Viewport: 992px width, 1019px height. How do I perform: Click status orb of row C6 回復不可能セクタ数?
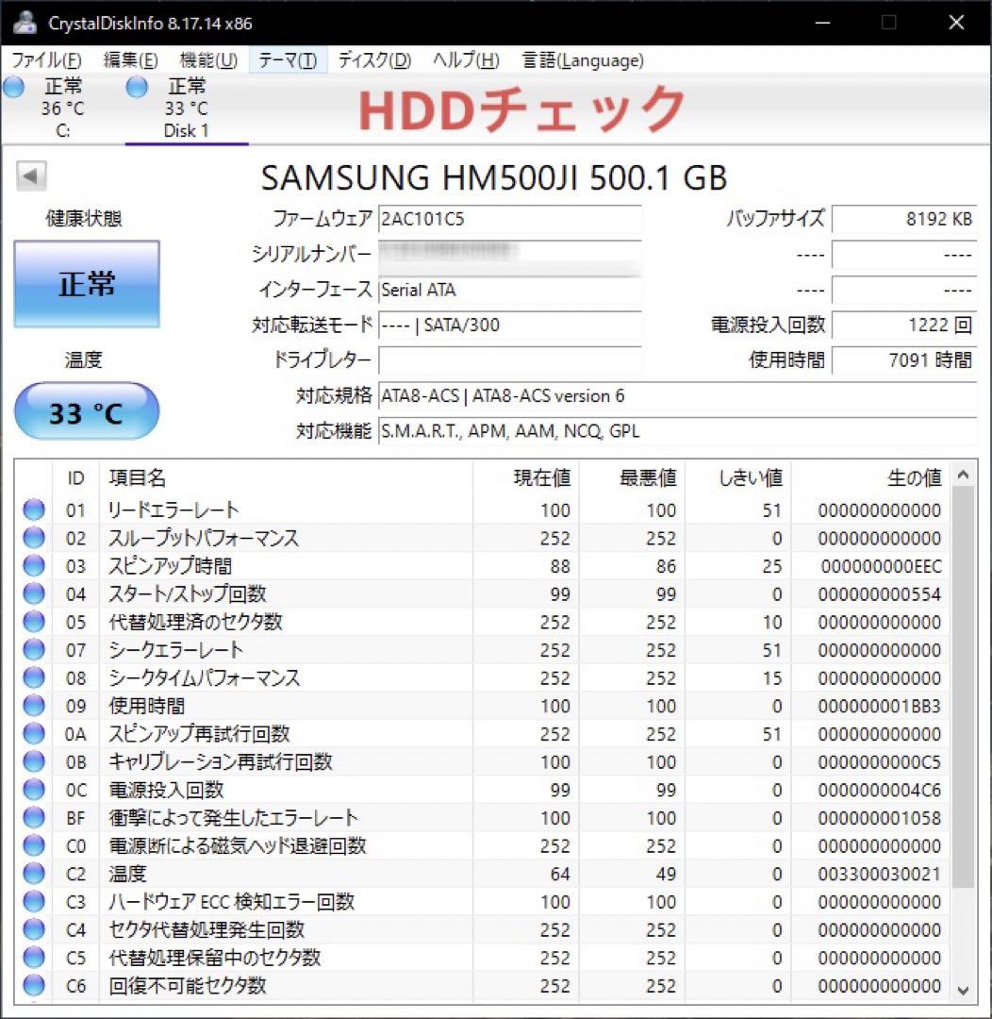[34, 985]
